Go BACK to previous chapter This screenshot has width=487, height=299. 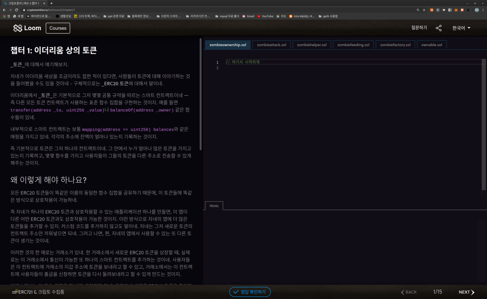pos(409,292)
